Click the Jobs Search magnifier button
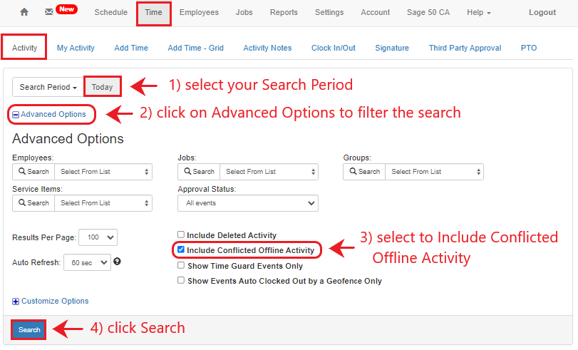Screen dimensions: 578x350 point(199,172)
